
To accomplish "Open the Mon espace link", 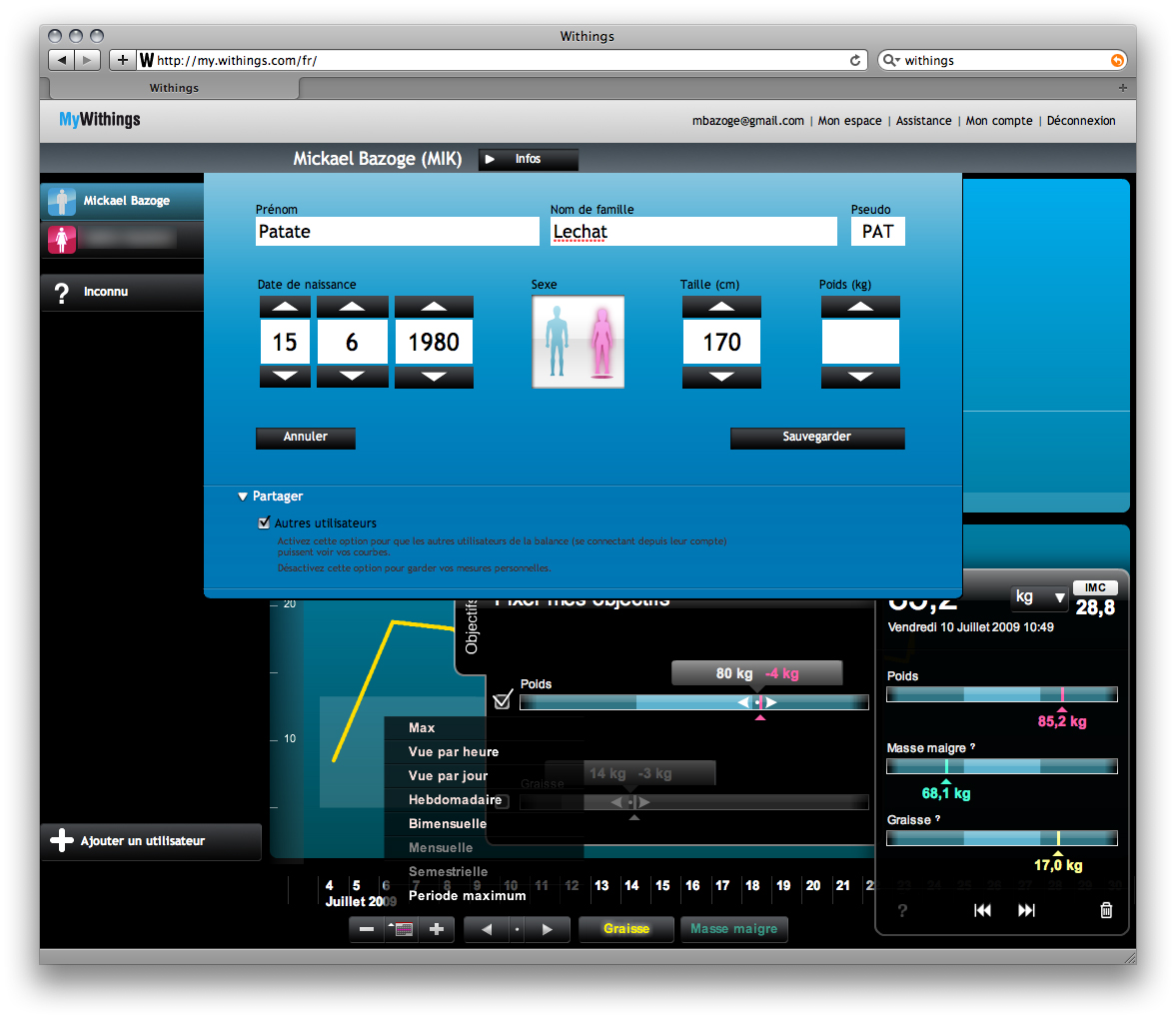I will pyautogui.click(x=849, y=121).
